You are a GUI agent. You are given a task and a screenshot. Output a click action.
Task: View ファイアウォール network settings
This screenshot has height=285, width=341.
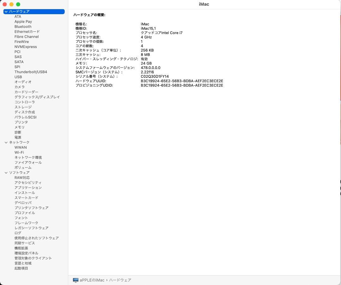point(28,162)
